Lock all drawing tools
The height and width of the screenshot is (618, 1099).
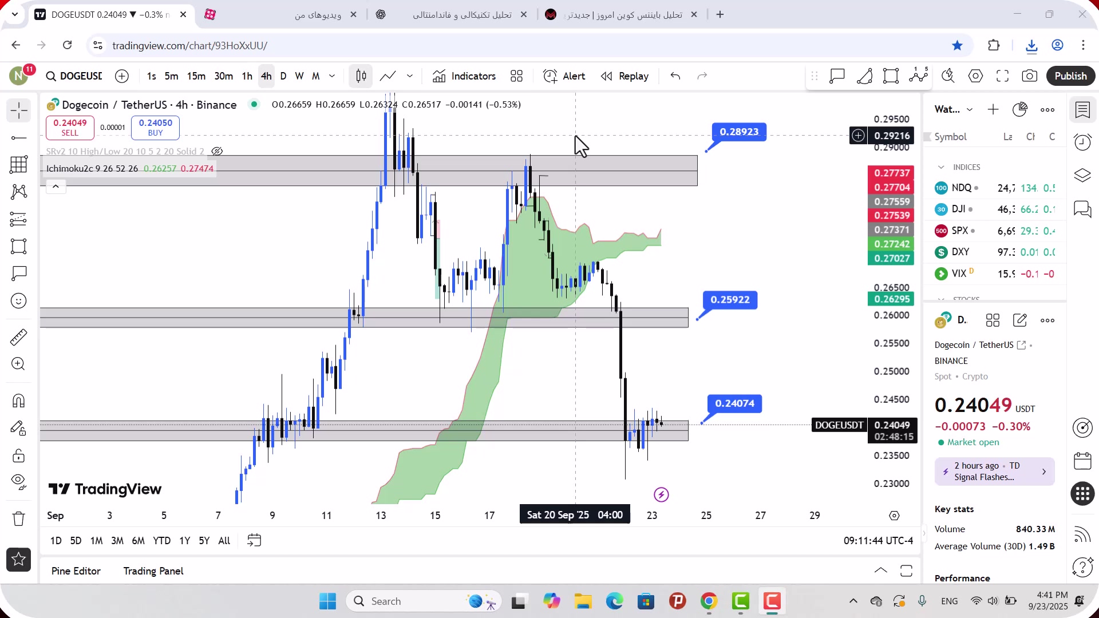coord(19,455)
